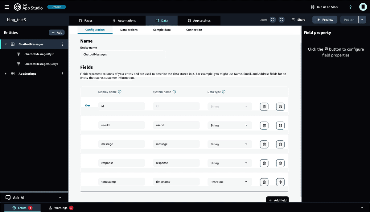Click the undo icon near Saved

[x=273, y=19]
